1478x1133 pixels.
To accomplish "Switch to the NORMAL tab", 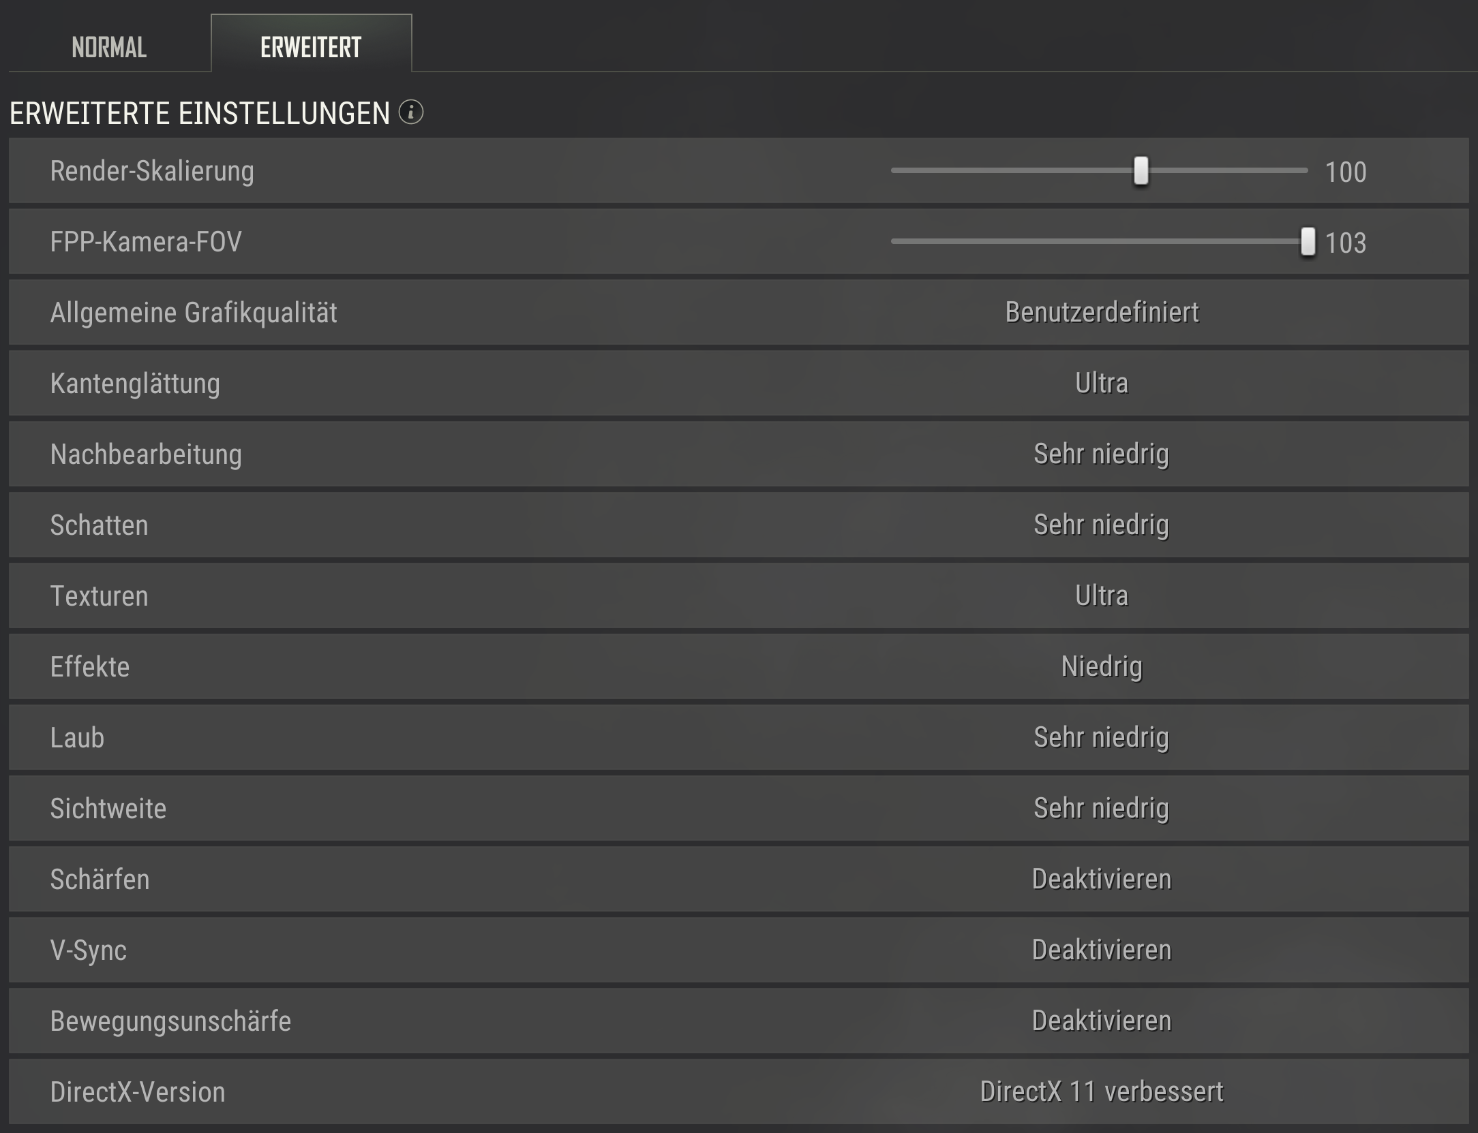I will coord(109,47).
